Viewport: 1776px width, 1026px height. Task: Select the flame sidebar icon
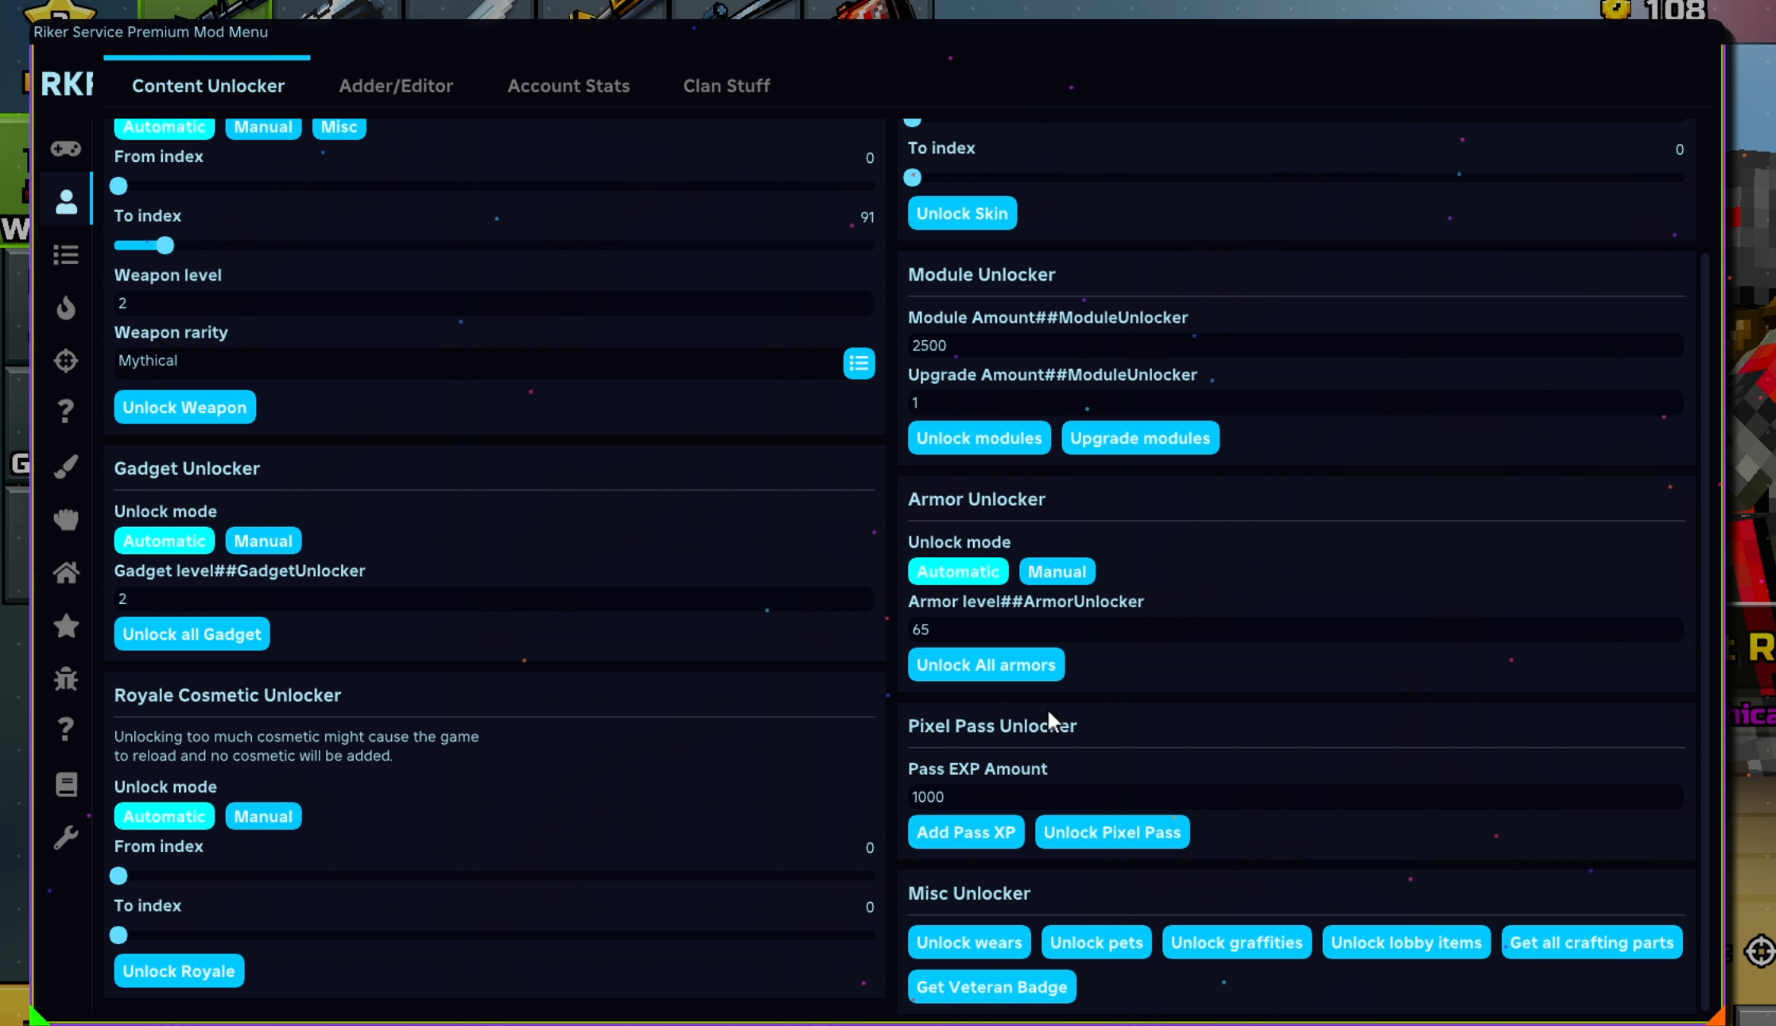coord(66,308)
